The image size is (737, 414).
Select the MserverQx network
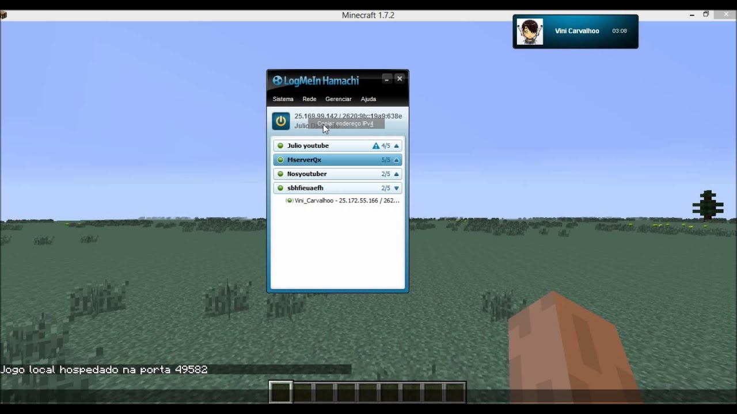pyautogui.click(x=337, y=160)
